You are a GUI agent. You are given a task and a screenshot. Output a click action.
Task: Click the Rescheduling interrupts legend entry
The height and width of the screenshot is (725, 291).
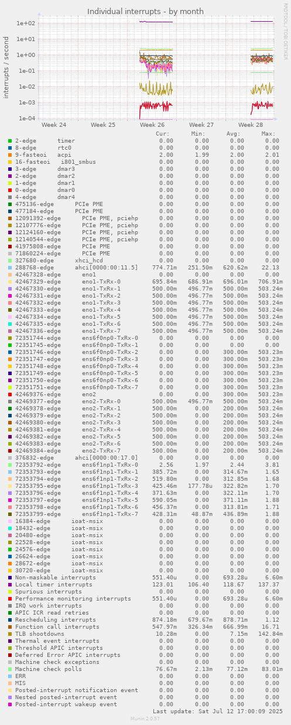[56, 620]
